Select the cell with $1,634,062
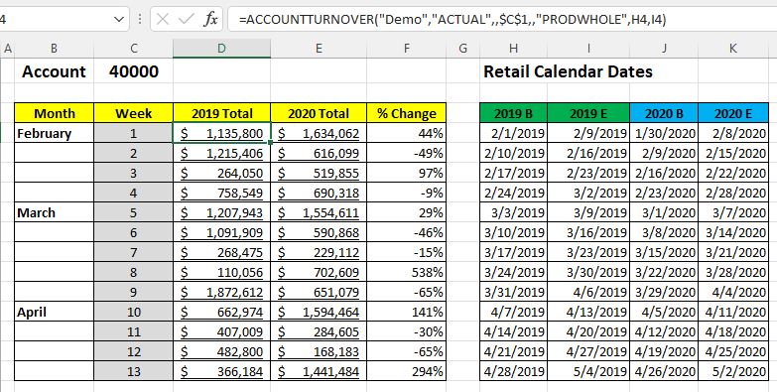777x392 pixels. (319, 133)
